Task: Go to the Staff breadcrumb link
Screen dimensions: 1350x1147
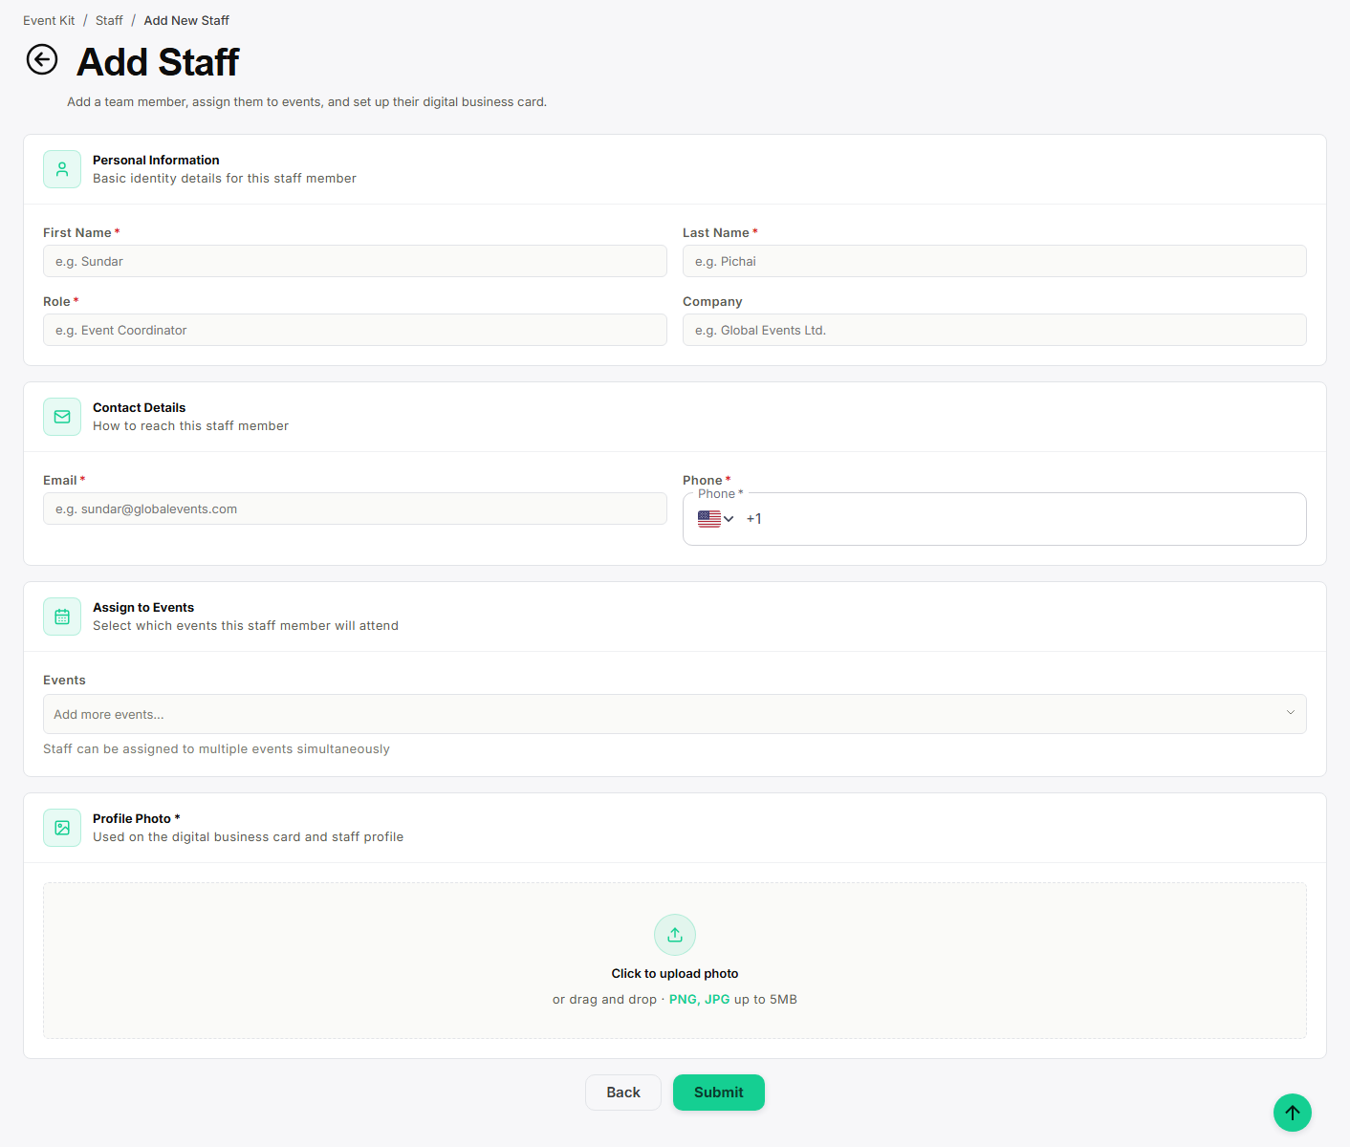Action: 109,20
